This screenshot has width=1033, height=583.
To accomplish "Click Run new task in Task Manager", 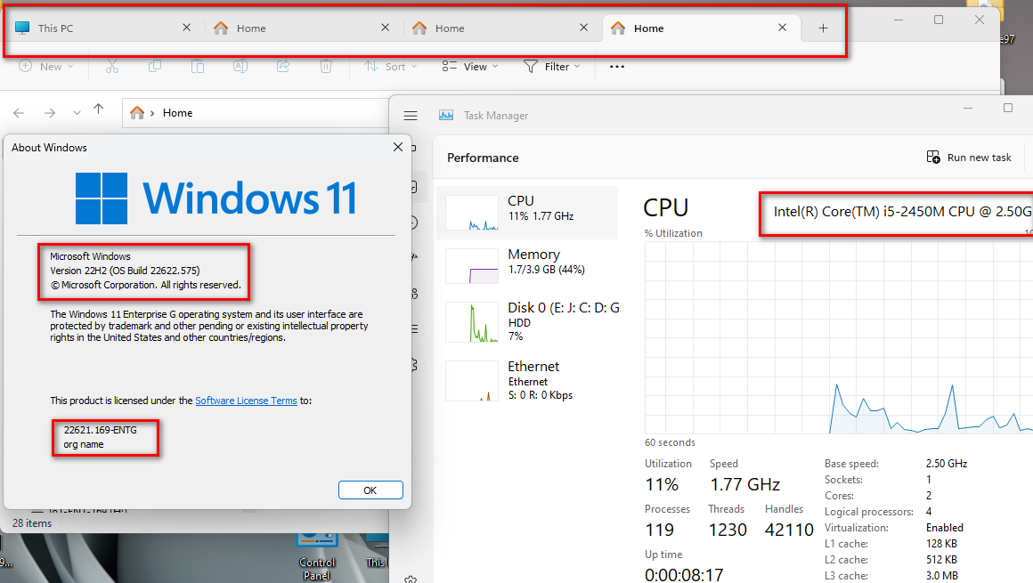I will point(969,158).
